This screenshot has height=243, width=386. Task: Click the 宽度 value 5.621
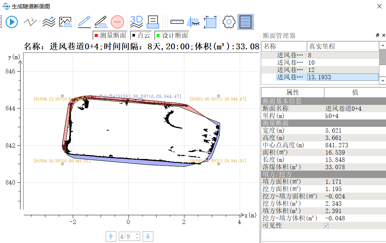(333, 130)
